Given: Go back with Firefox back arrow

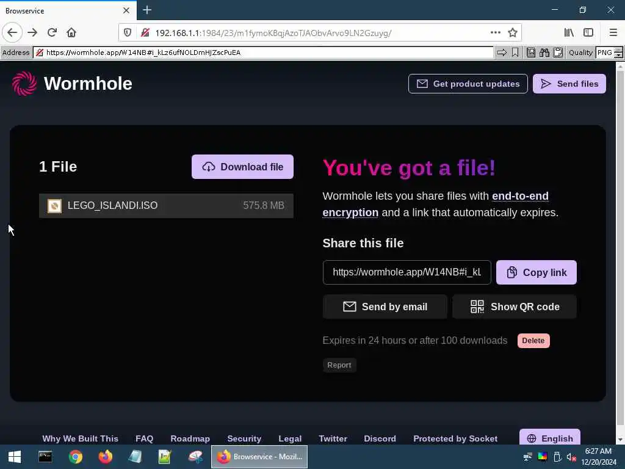Looking at the screenshot, I should (12, 32).
